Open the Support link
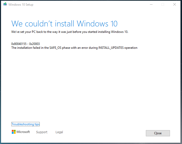This screenshot has height=144, width=182. [x=42, y=132]
